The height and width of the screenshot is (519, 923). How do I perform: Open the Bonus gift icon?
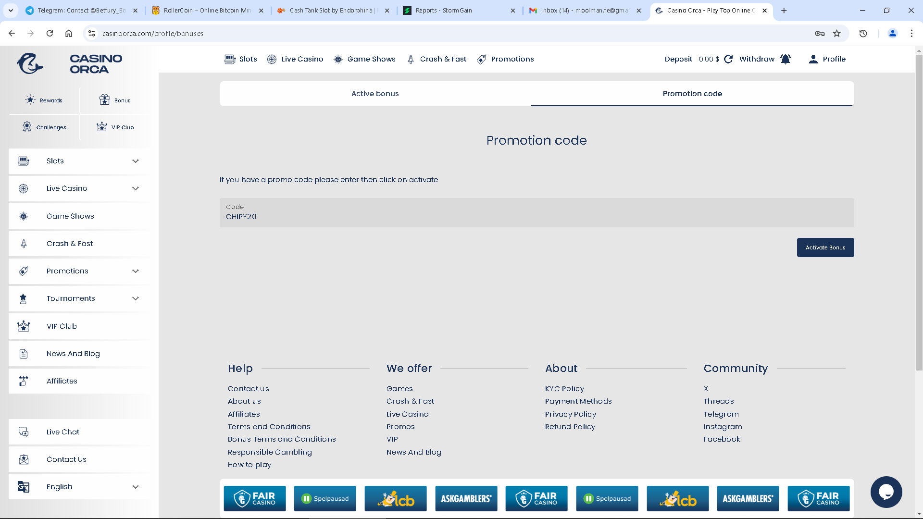point(104,100)
